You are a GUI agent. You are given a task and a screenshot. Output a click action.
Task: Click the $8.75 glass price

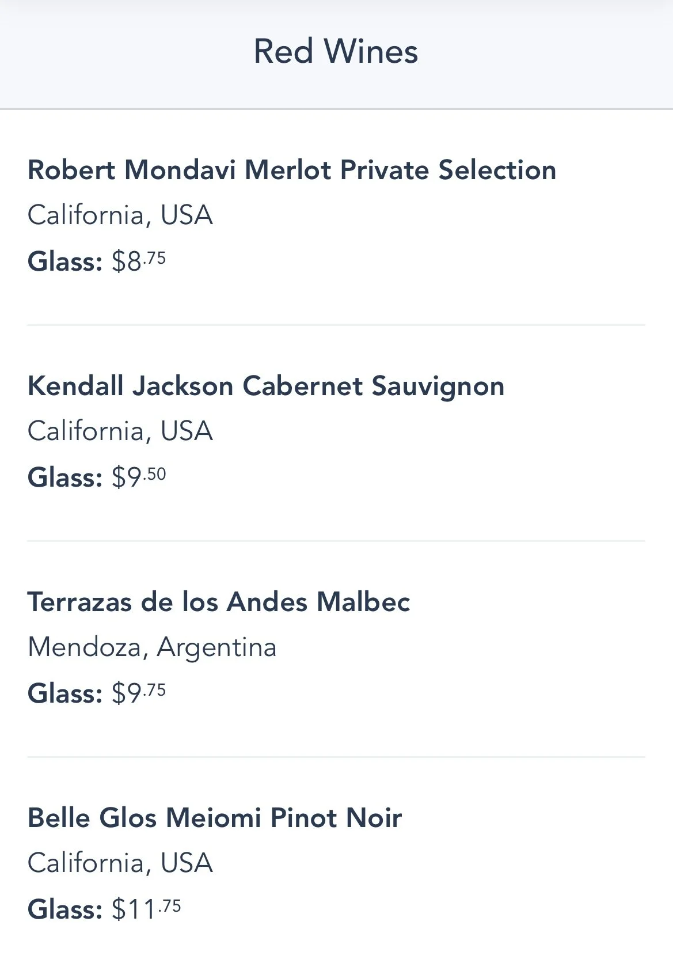coord(139,261)
